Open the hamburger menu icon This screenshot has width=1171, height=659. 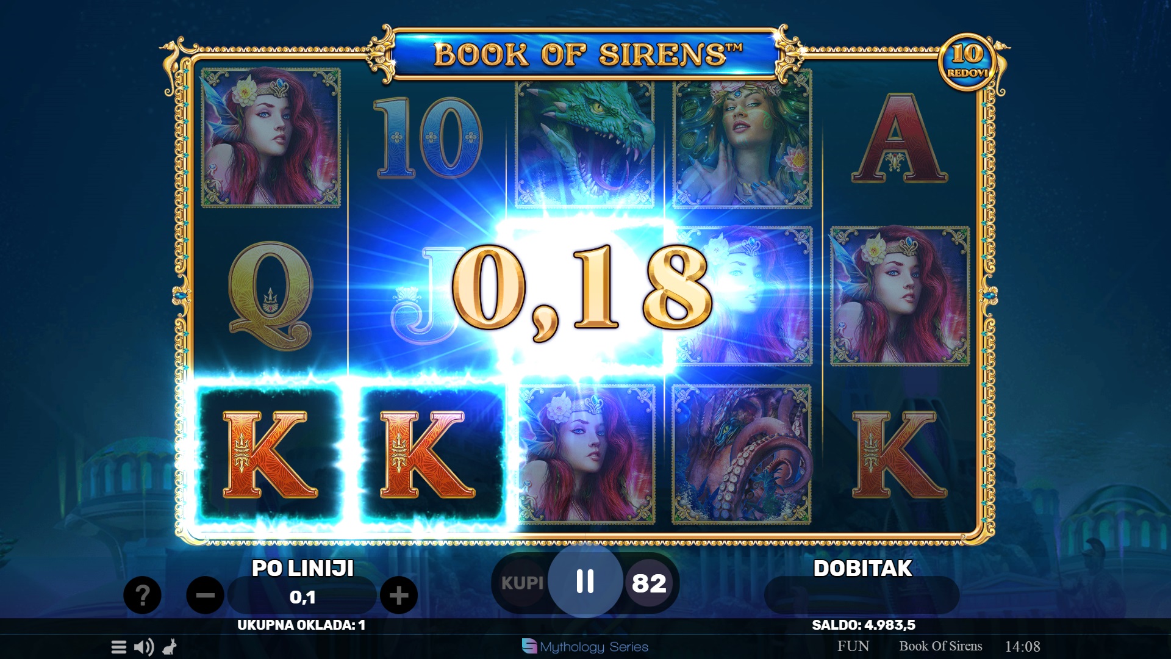pyautogui.click(x=119, y=647)
